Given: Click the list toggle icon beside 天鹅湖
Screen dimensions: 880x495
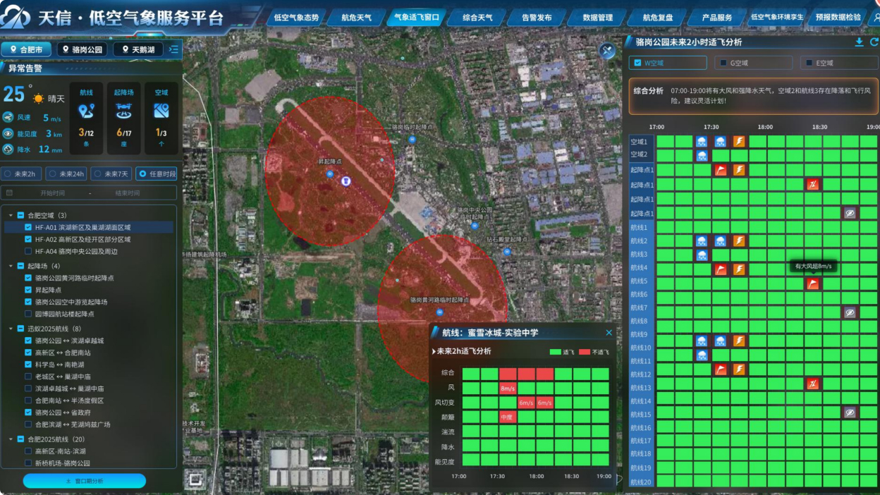Looking at the screenshot, I should pos(174,49).
